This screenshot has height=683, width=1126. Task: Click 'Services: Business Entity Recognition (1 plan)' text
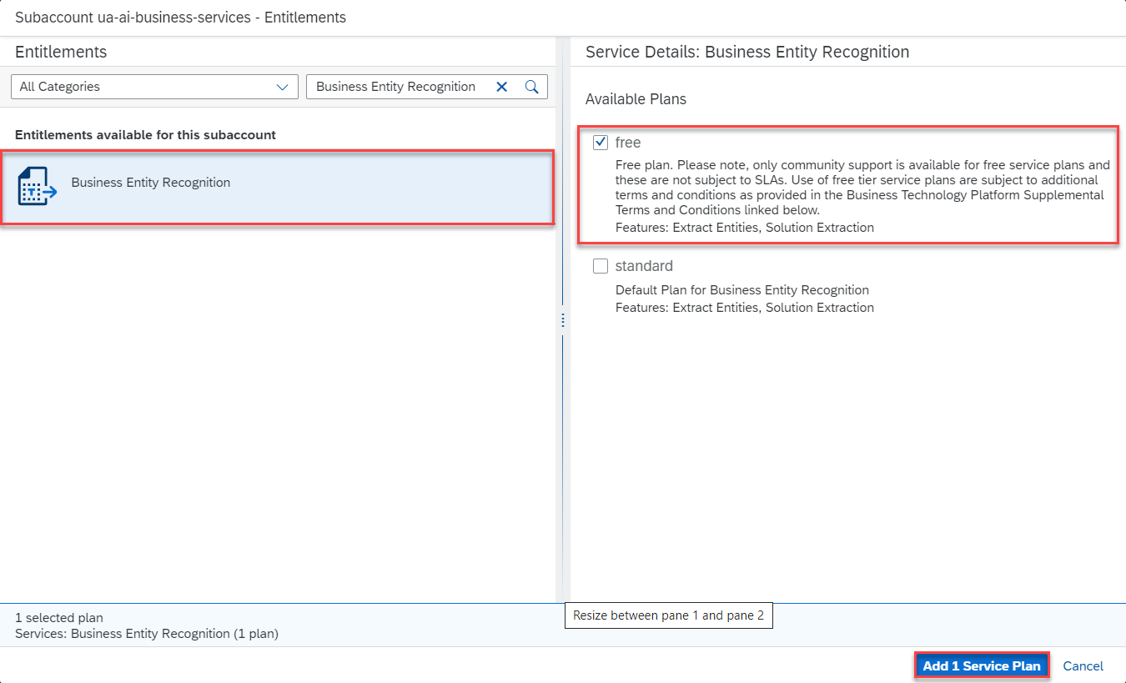147,634
